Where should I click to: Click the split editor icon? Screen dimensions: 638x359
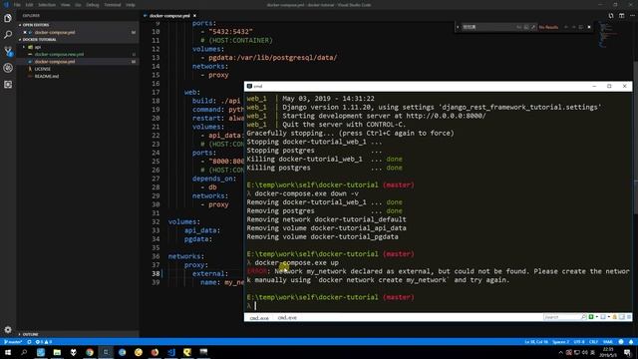tap(621, 16)
